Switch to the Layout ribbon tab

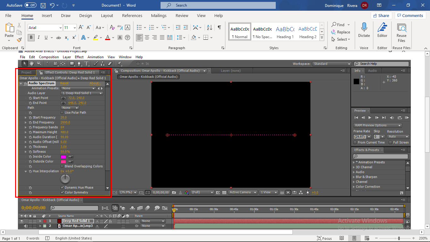pos(107,15)
